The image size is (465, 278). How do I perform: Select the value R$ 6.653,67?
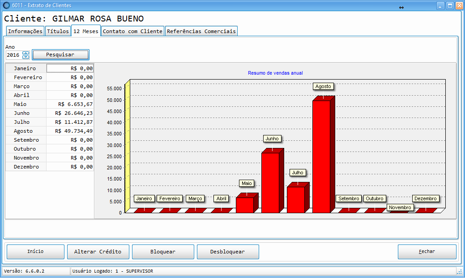[70, 104]
